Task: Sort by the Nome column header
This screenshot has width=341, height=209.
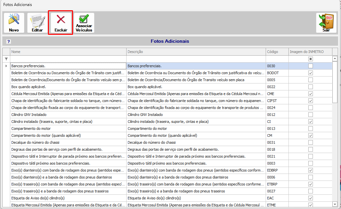Action: (x=68, y=52)
